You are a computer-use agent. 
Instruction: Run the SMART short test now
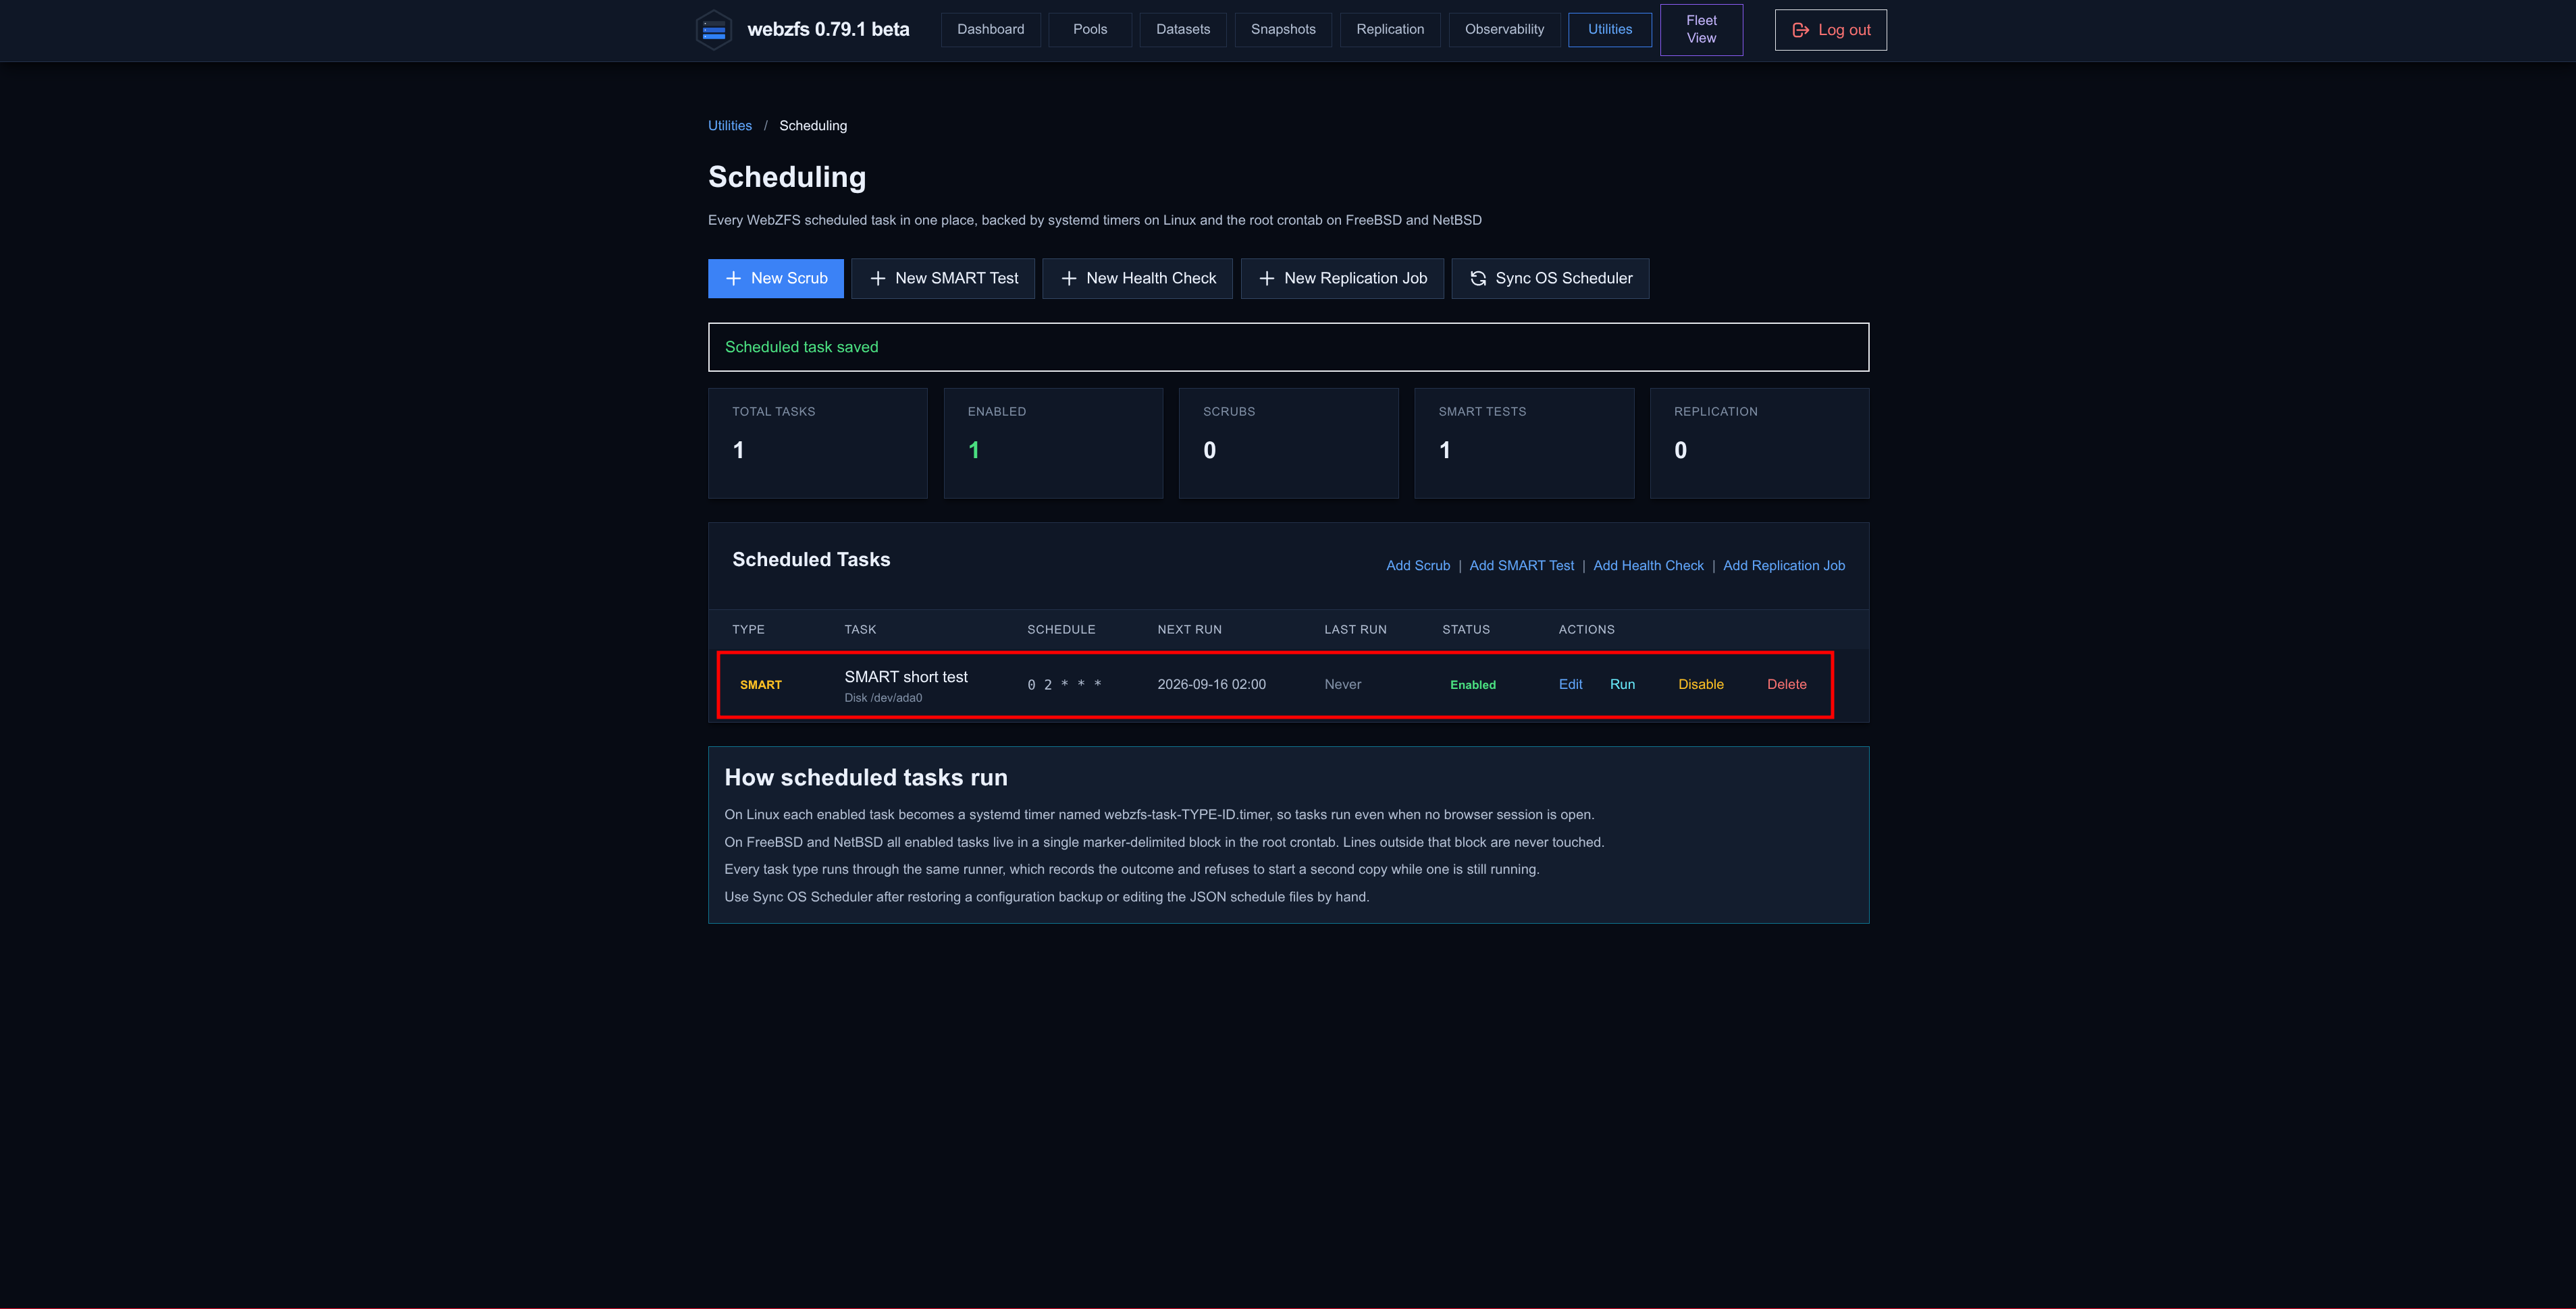click(1622, 684)
